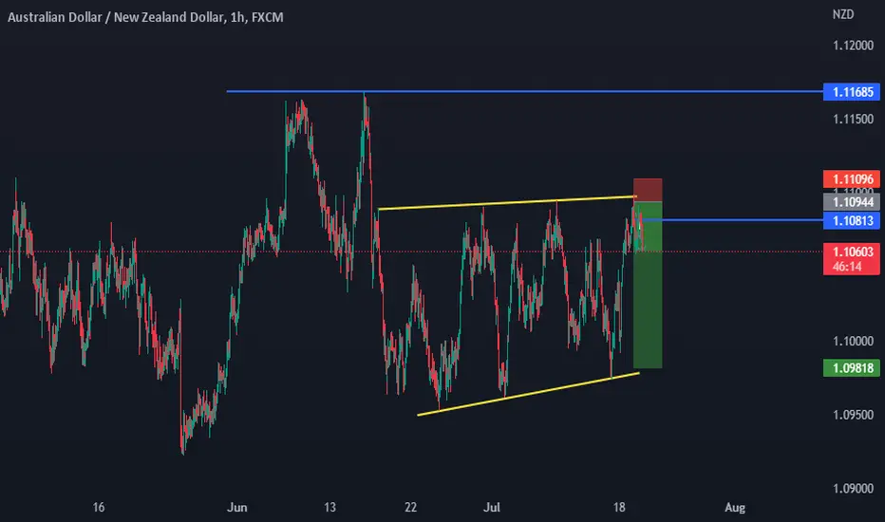885x522 pixels.
Task: Click the Aug date on time axis
Action: (735, 508)
